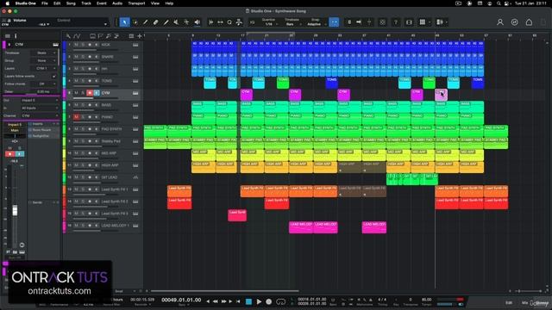Viewport: 552px width, 310px height.
Task: Open the inspector Channel CYM dropdown
Action: pos(40,115)
